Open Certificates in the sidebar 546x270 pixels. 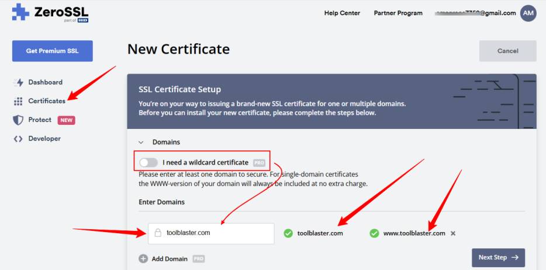pyautogui.click(x=47, y=101)
